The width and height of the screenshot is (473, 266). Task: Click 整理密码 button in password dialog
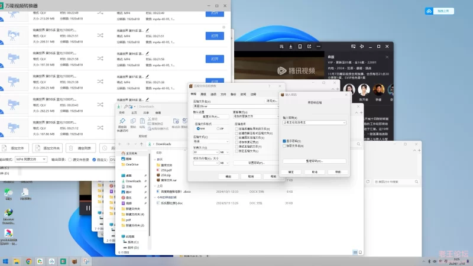(x=315, y=161)
